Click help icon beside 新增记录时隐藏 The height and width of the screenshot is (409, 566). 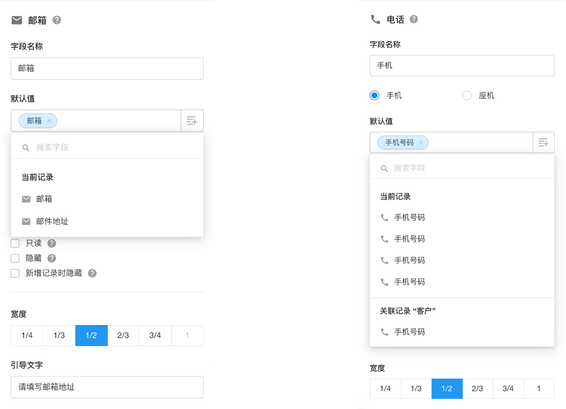pos(92,274)
